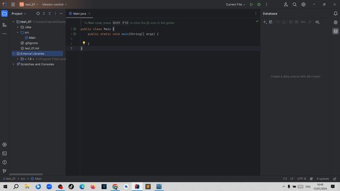Image resolution: width=340 pixels, height=191 pixels.
Task: Change 4 spaces indent setting
Action: (322, 179)
